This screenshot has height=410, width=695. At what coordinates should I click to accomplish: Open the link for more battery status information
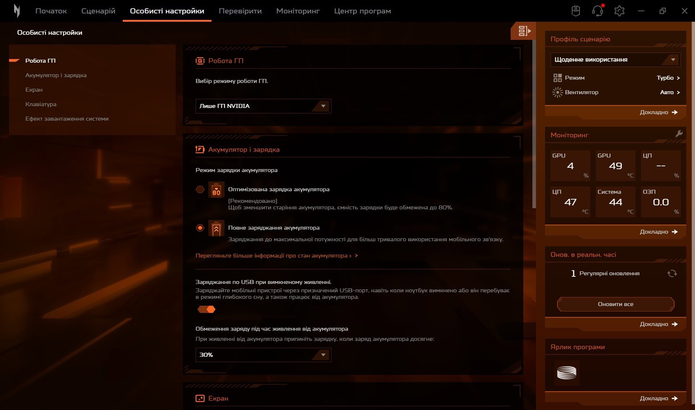coord(277,256)
